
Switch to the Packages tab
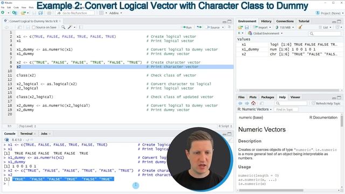coord(267,97)
